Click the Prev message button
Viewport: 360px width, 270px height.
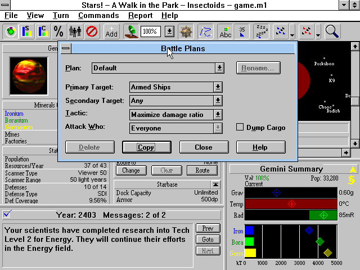208,228
